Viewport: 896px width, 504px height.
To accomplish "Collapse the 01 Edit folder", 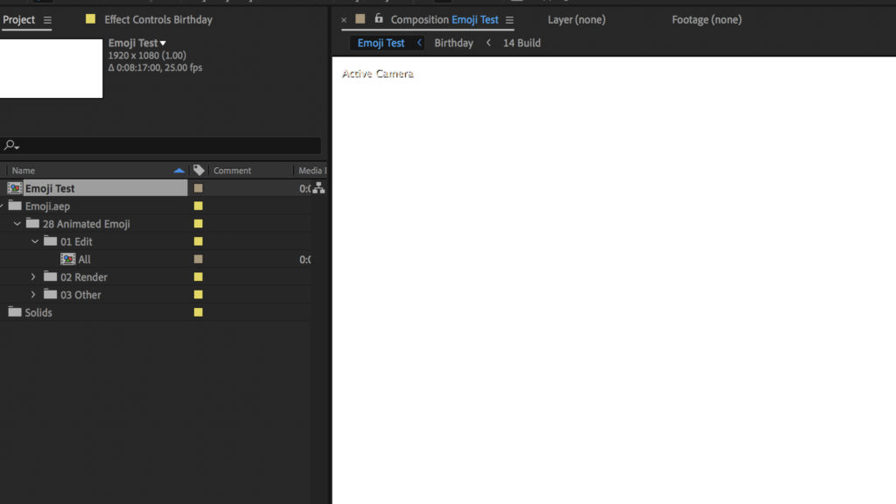I will (x=35, y=241).
